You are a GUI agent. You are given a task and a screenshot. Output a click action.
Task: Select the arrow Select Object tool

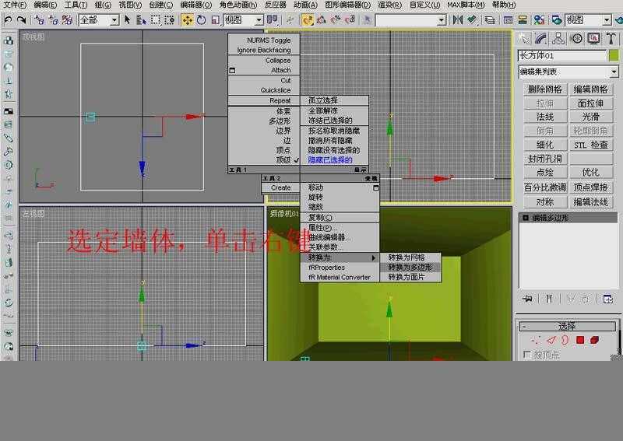(x=128, y=19)
